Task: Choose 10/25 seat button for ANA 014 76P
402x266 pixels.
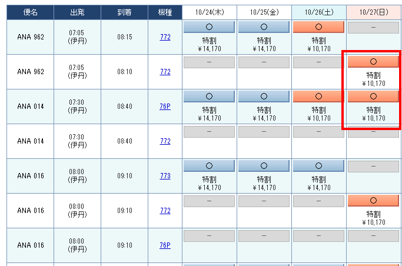Action: (264, 97)
